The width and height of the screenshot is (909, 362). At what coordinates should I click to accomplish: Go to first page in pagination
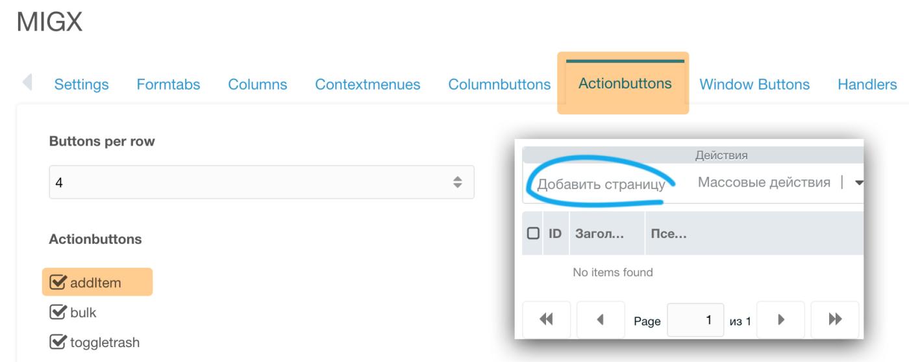[547, 319]
